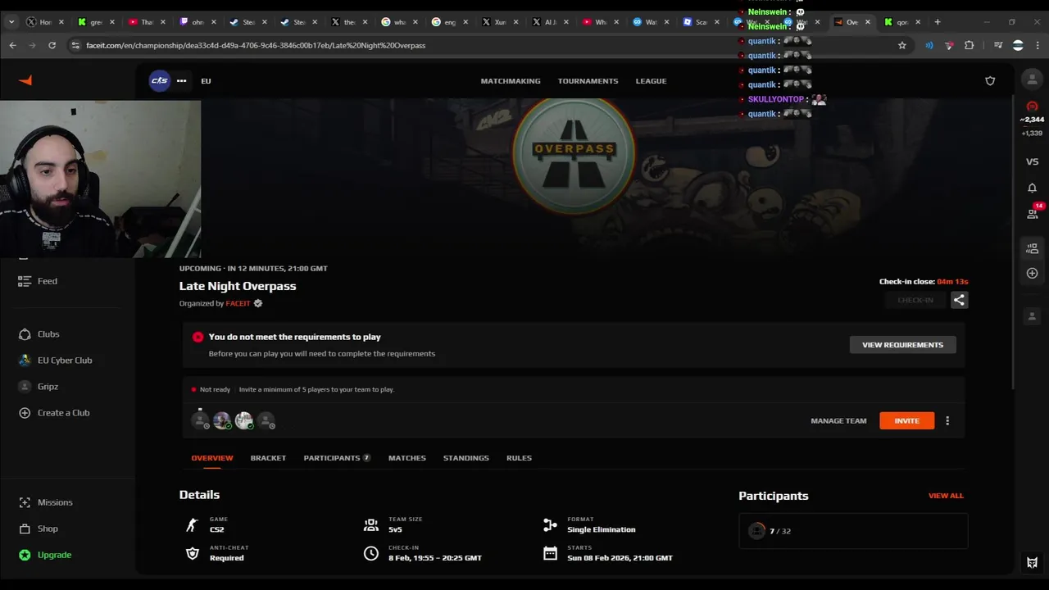Click the check-in clock icon
The height and width of the screenshot is (590, 1049).
(x=371, y=554)
